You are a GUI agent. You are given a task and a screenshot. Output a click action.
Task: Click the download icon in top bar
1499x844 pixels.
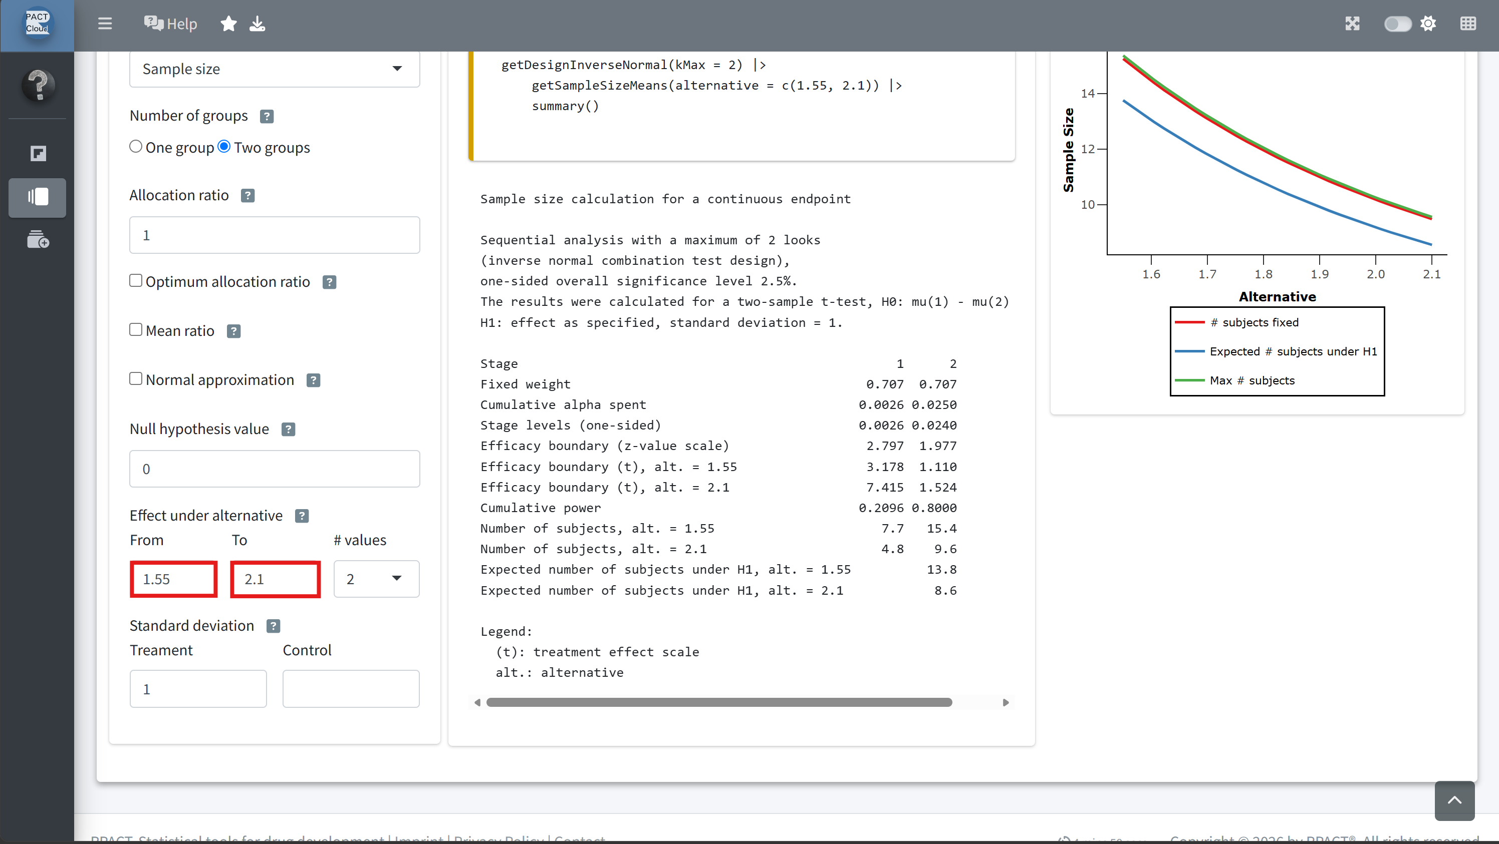point(257,24)
